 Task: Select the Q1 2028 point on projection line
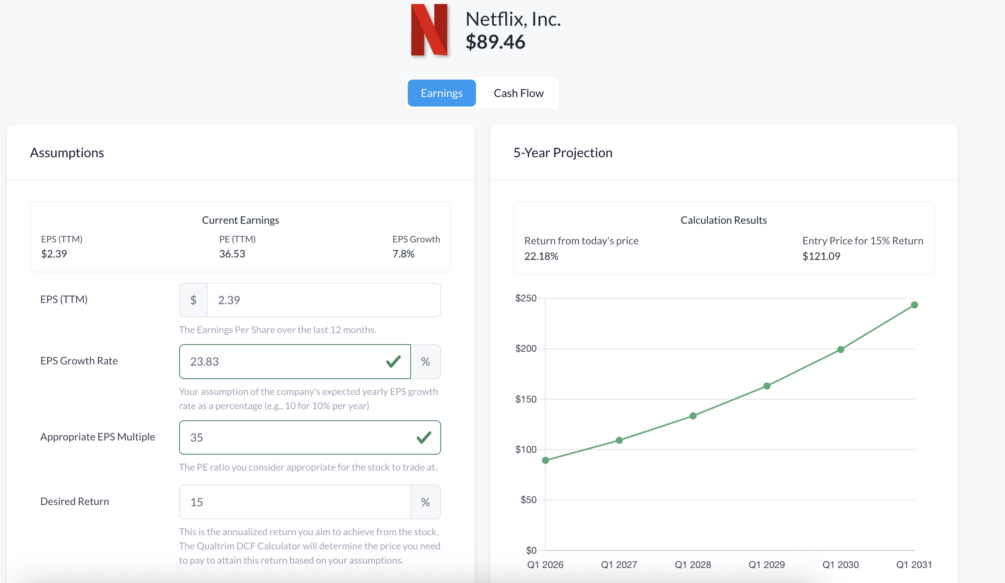693,416
